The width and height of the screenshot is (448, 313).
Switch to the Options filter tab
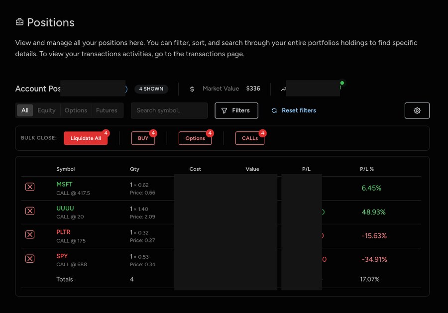(76, 110)
